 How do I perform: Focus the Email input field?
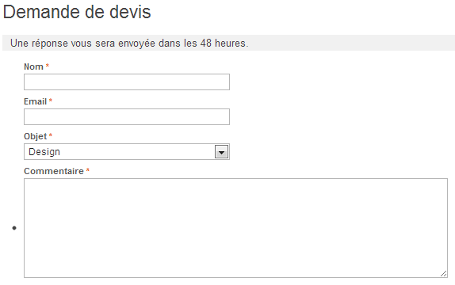pos(127,116)
